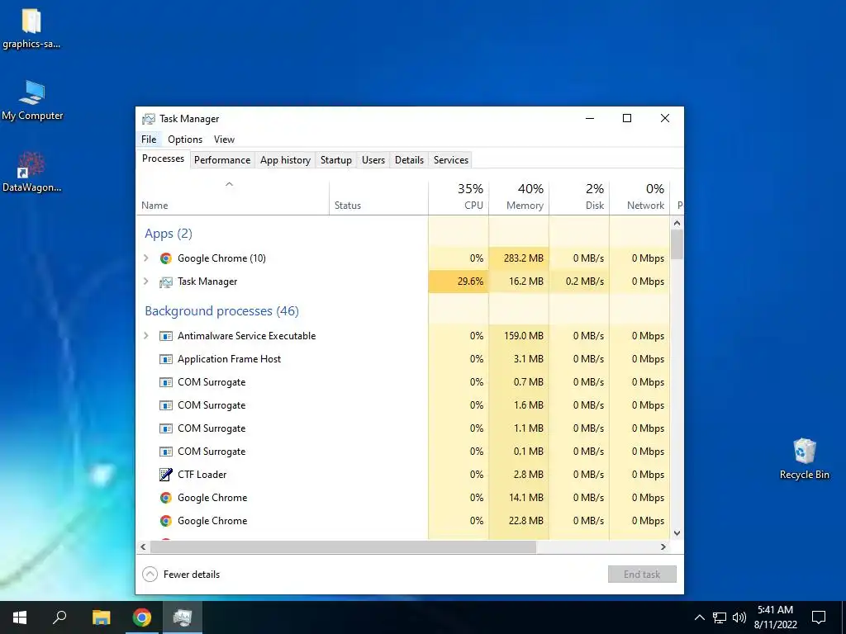Click the vertical scrollbar up arrow
This screenshot has height=634, width=846.
[677, 223]
